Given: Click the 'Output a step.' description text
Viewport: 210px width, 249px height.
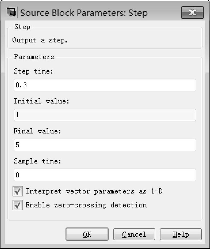Looking at the screenshot, I should [x=40, y=40].
